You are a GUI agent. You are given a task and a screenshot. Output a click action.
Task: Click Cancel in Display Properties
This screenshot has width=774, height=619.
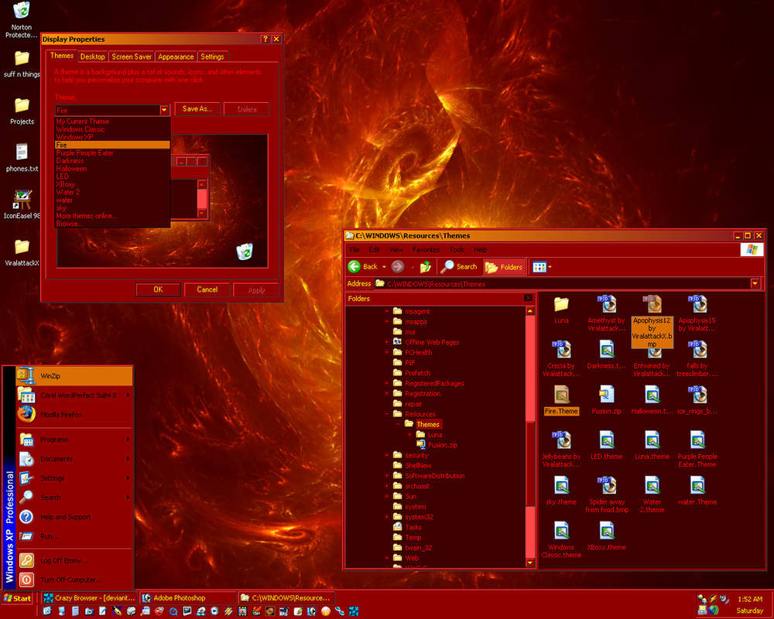207,289
